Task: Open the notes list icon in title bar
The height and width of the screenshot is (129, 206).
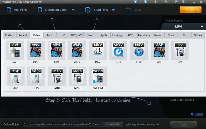Action: tap(183, 1)
